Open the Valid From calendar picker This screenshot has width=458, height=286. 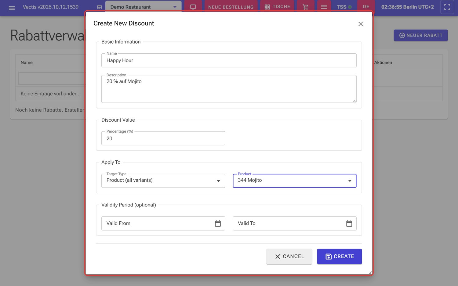(x=218, y=223)
